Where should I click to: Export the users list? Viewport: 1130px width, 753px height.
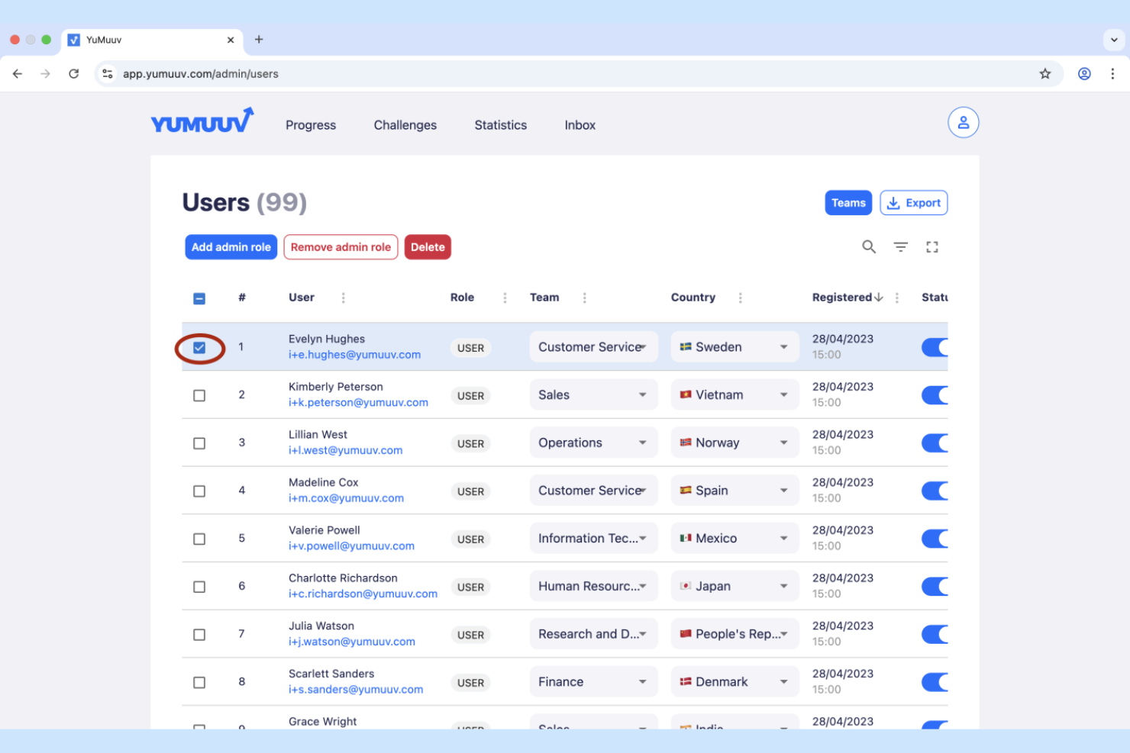913,203
